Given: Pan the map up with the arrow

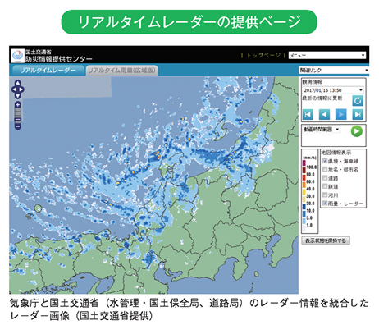Looking at the screenshot, I should pyautogui.click(x=18, y=83).
